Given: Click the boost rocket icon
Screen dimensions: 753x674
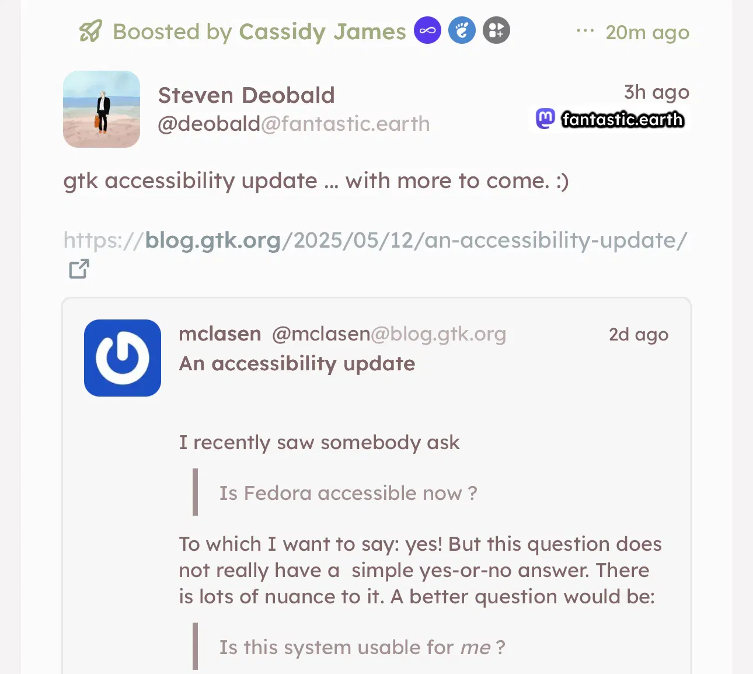Looking at the screenshot, I should click(x=90, y=32).
